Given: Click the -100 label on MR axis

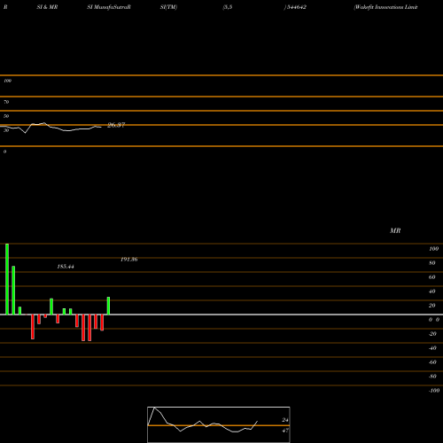Looking at the screenshot, I should click(434, 391).
